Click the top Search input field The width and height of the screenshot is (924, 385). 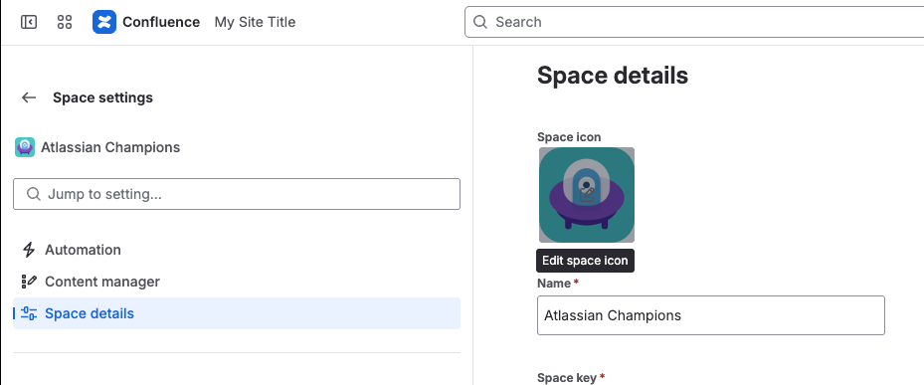click(694, 22)
